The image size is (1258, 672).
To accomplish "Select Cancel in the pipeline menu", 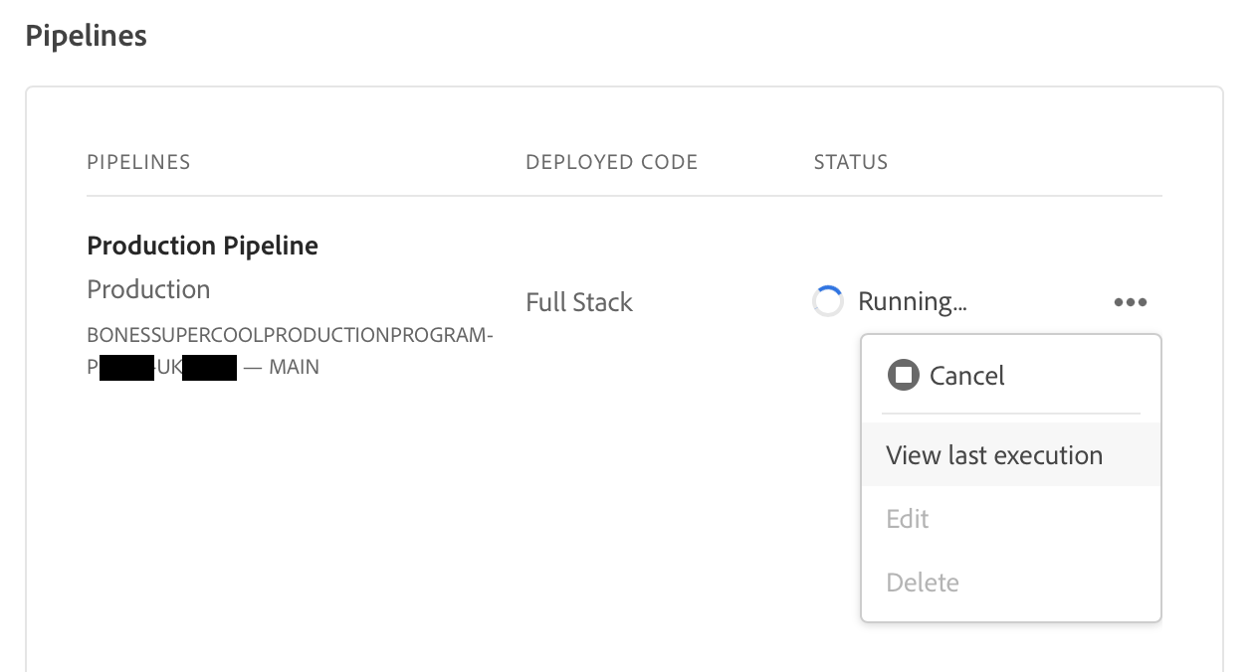I will point(966,376).
